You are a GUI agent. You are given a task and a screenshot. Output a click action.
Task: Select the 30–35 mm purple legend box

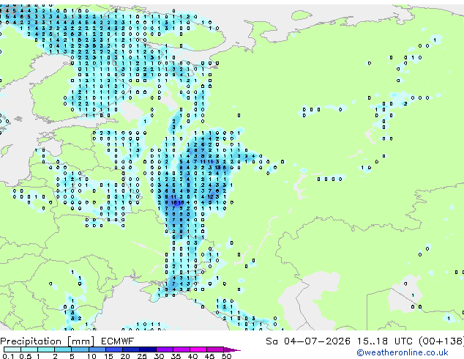tap(165, 349)
